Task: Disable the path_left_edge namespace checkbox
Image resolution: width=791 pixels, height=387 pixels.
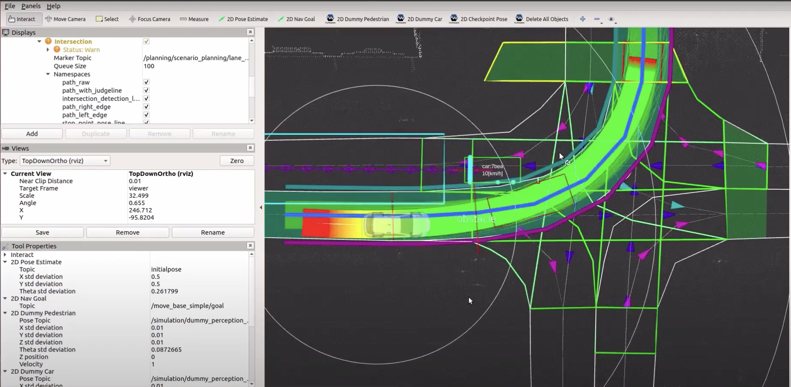Action: (147, 115)
